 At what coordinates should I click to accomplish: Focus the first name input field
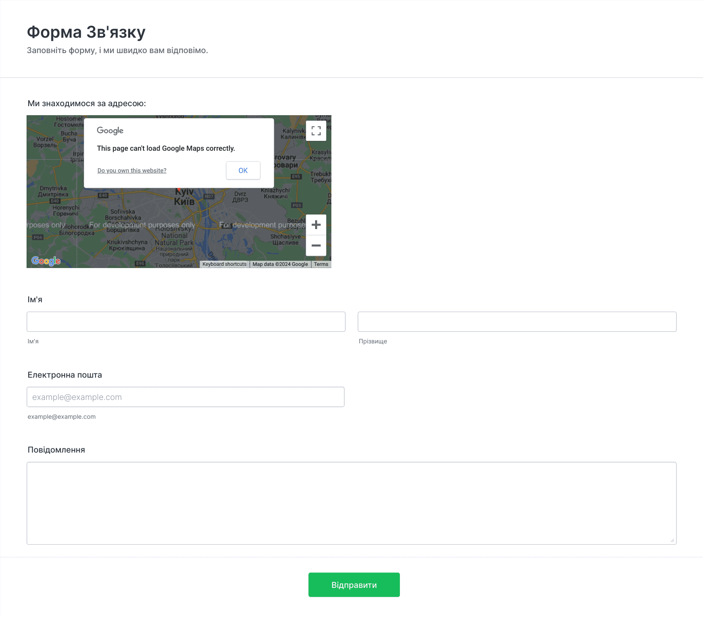(186, 322)
